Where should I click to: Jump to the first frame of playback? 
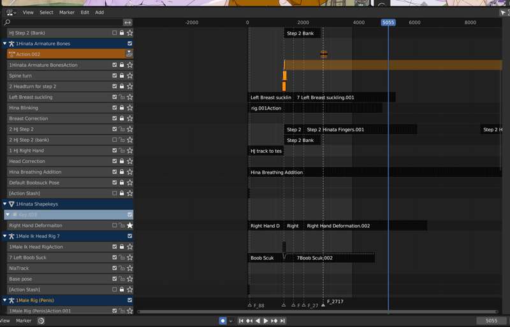tap(242, 321)
